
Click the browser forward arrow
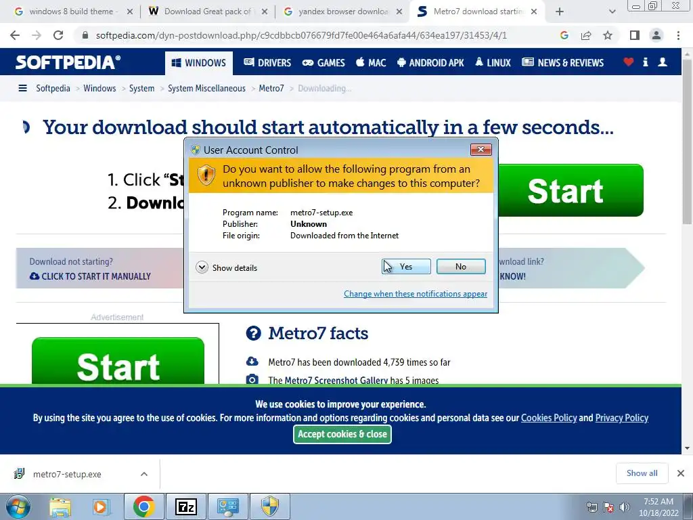click(x=37, y=35)
